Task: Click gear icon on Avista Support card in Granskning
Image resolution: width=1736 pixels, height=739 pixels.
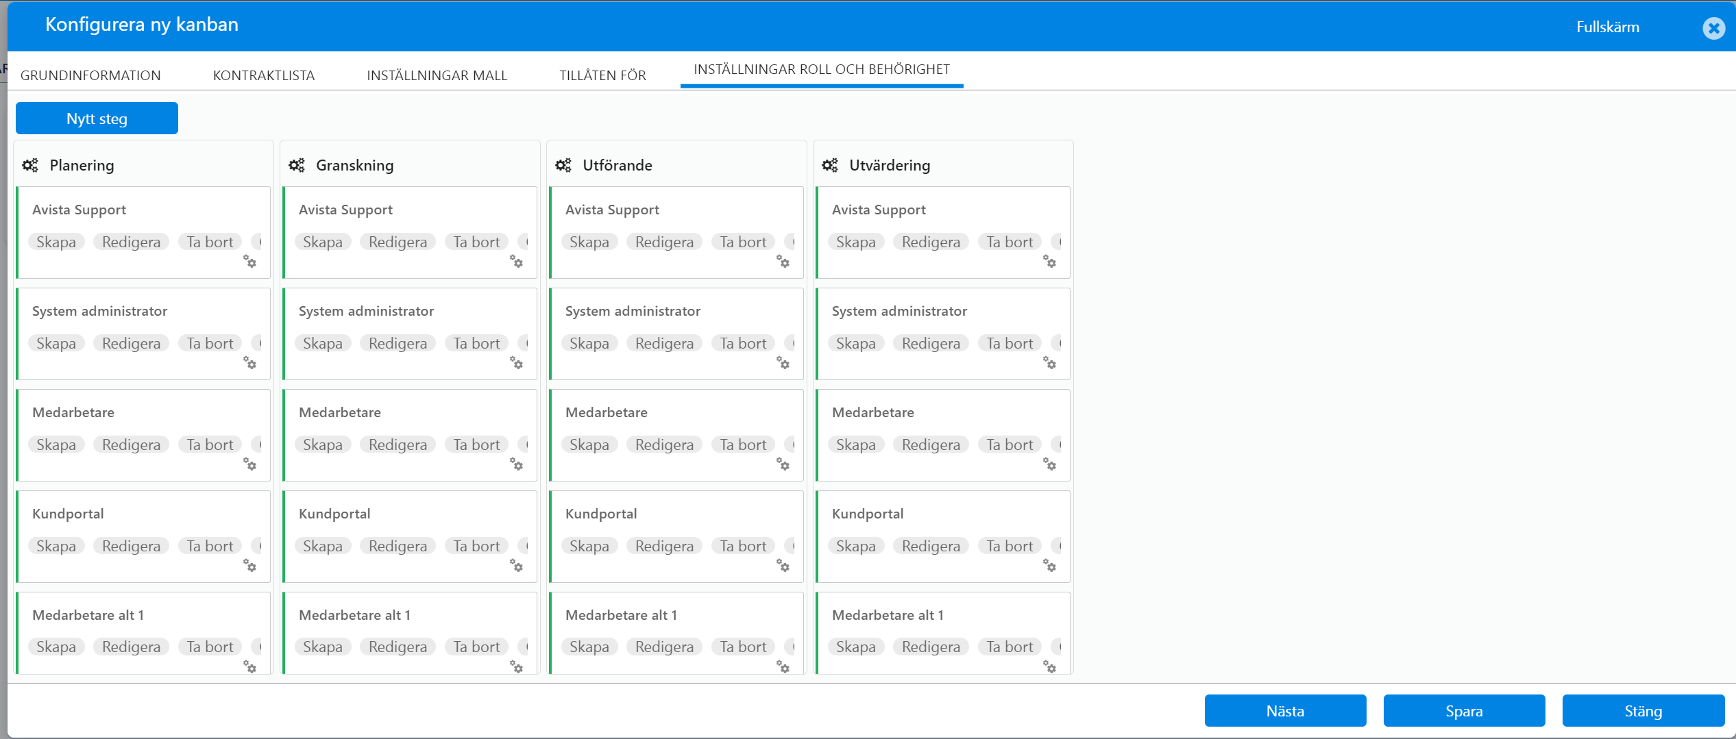Action: pyautogui.click(x=517, y=262)
